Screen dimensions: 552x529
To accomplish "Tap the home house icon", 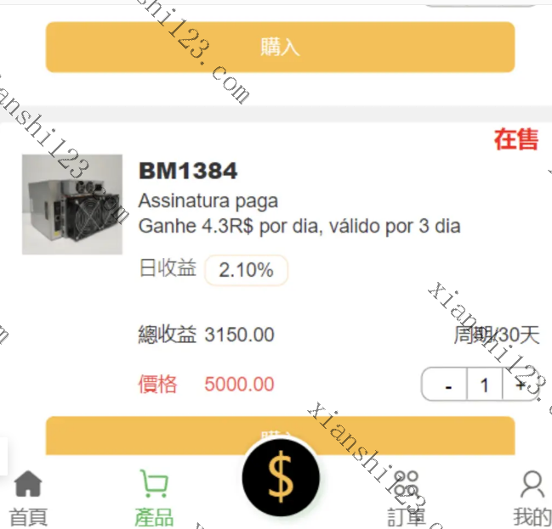I will click(28, 483).
